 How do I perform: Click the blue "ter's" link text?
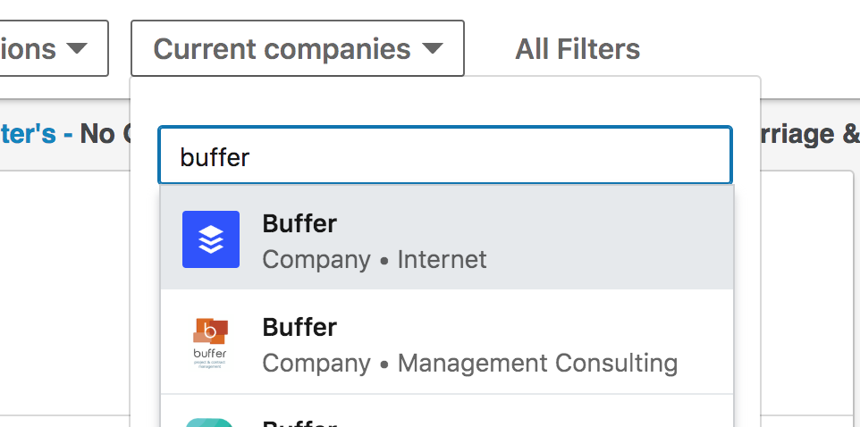tap(28, 134)
